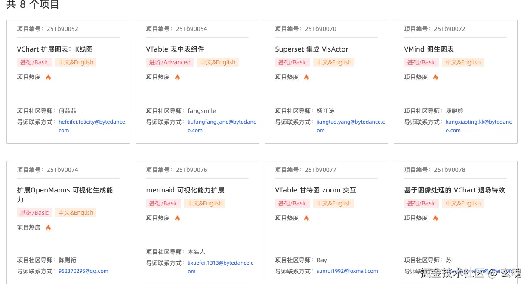Viewport: 530px width, 287px height.
Task: Click the flame icon in the VMind 图生图表 card
Action: pyautogui.click(x=435, y=77)
